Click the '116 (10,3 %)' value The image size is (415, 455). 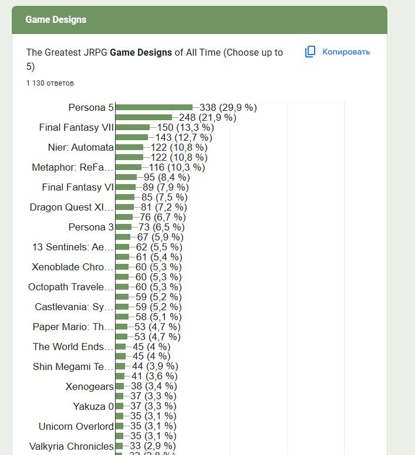[177, 168]
